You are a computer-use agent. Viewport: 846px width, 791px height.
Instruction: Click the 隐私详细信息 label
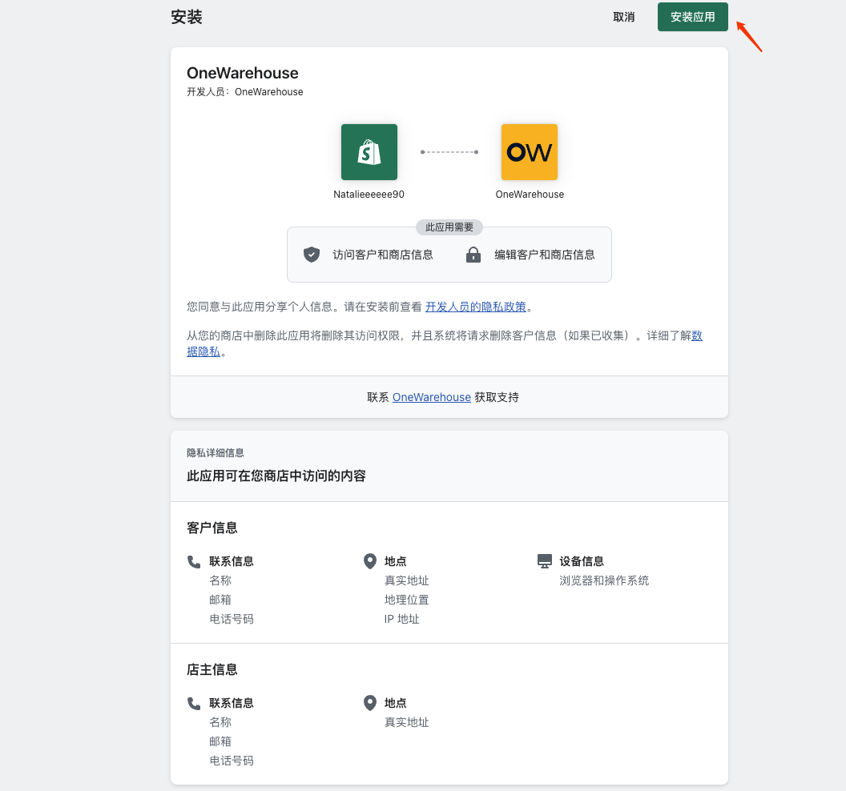216,453
